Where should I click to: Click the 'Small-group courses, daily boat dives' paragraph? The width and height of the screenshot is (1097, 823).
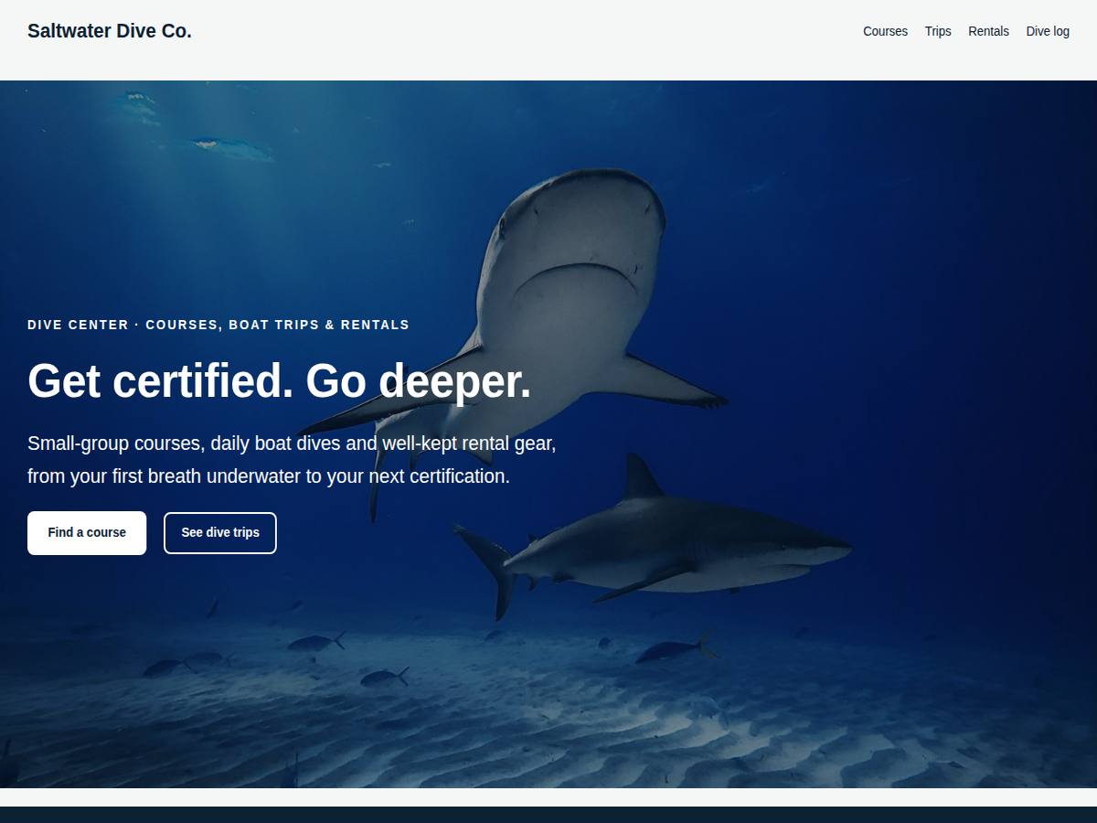[x=292, y=460]
